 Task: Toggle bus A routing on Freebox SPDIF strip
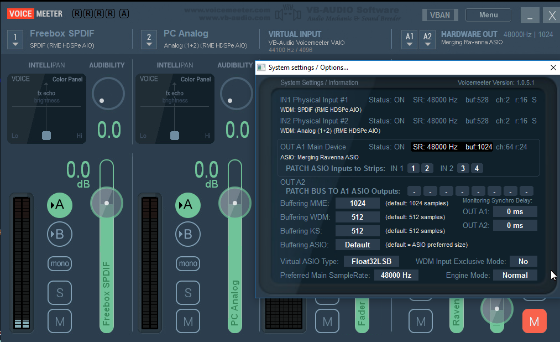click(60, 205)
